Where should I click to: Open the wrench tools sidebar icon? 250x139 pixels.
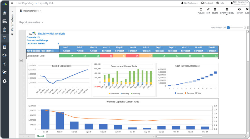click(4, 72)
